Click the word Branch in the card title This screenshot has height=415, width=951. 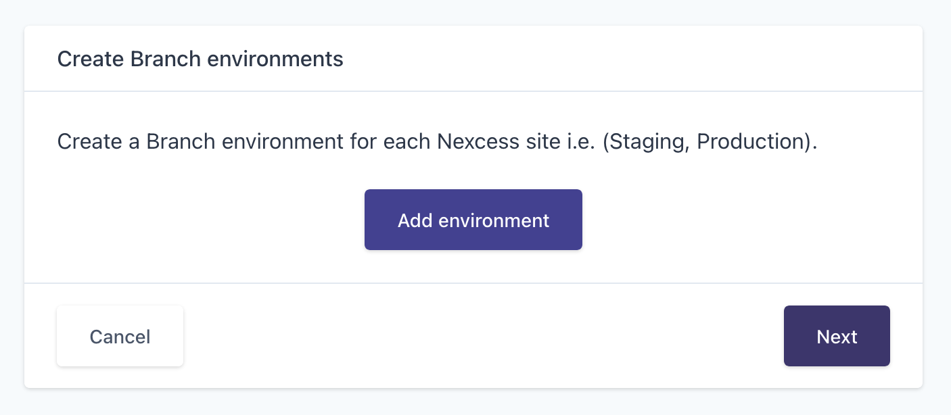[x=165, y=59]
